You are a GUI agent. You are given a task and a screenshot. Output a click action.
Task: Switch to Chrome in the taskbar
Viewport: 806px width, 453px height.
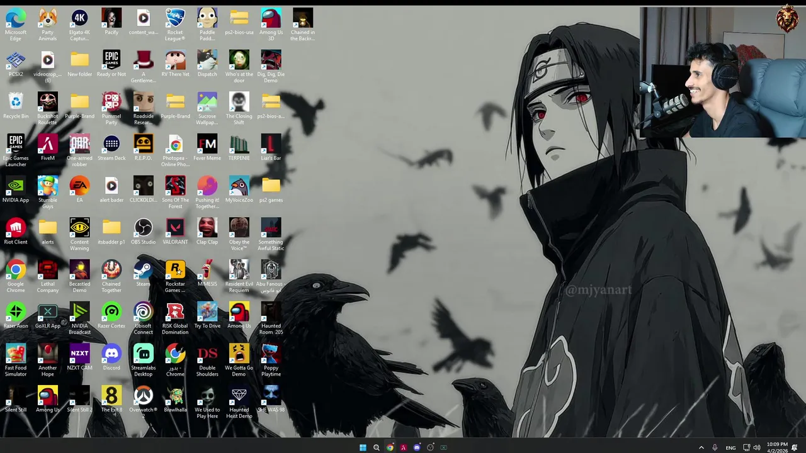click(390, 447)
